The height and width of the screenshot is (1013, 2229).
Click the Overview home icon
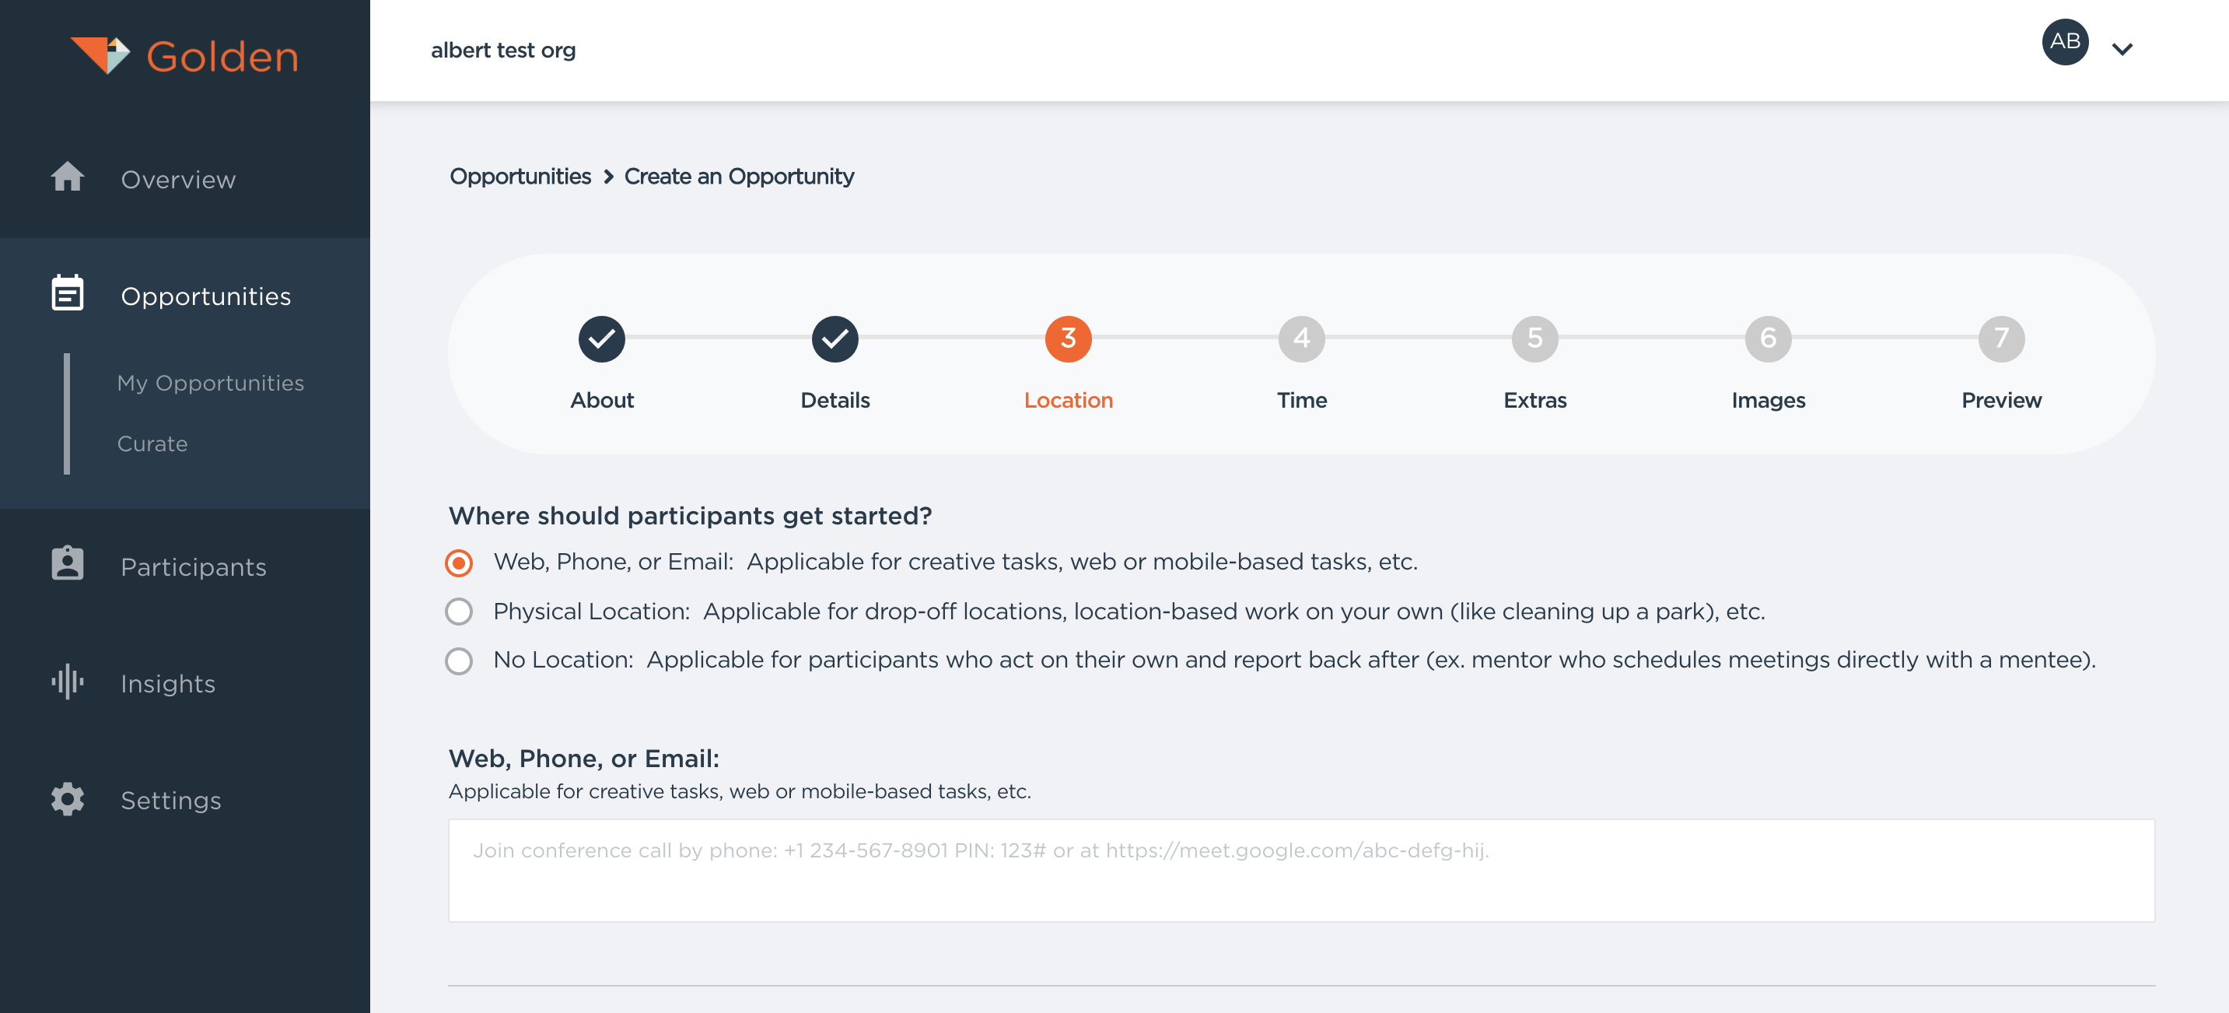point(68,177)
